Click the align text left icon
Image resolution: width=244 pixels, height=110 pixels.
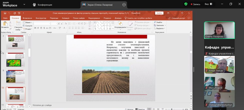(70, 28)
